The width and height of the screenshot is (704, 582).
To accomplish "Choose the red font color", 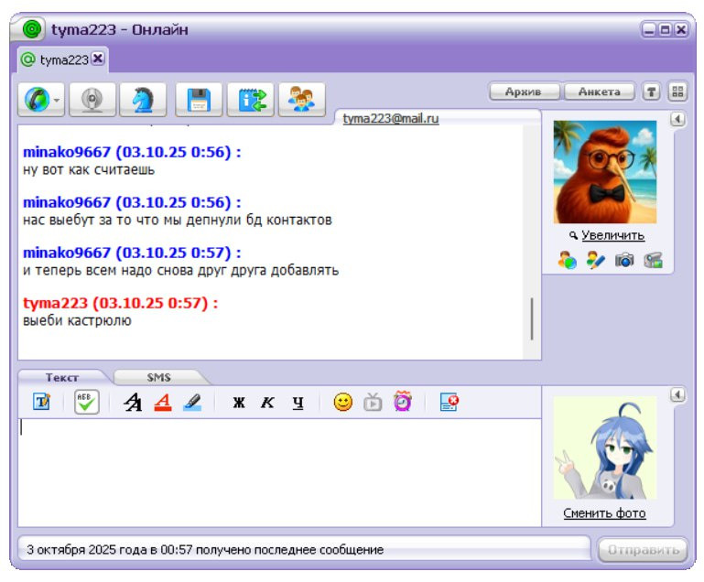I will coord(163,402).
